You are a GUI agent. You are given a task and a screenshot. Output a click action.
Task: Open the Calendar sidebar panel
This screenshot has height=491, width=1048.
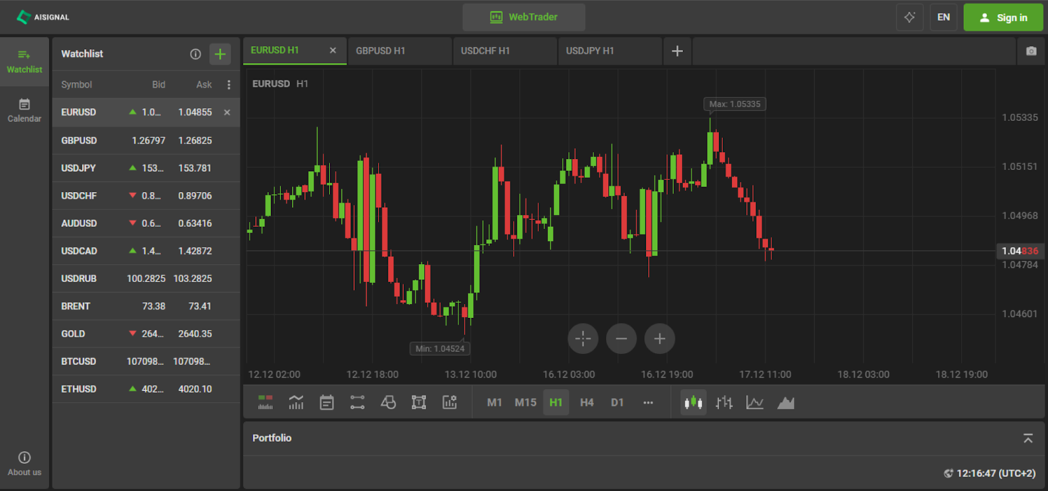[x=24, y=110]
